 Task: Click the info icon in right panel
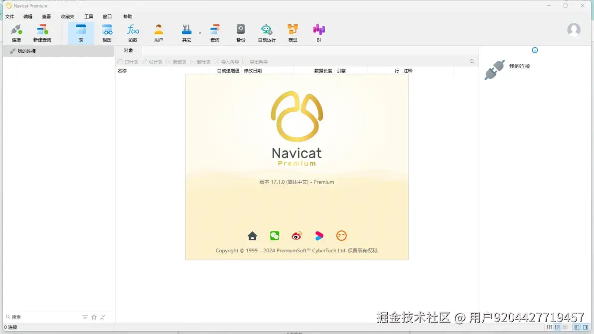(x=535, y=50)
